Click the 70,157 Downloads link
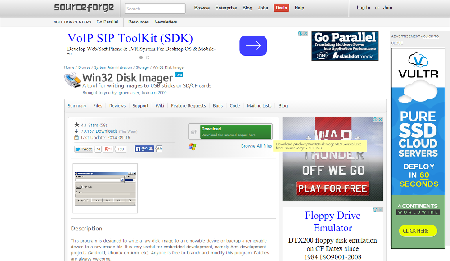This screenshot has height=261, width=450. tap(99, 131)
